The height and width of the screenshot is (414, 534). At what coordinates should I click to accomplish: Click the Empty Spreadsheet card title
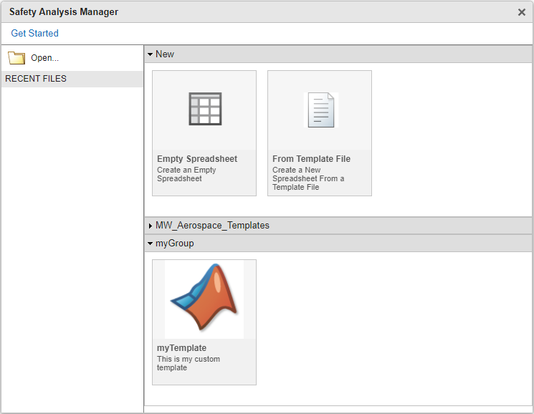197,159
